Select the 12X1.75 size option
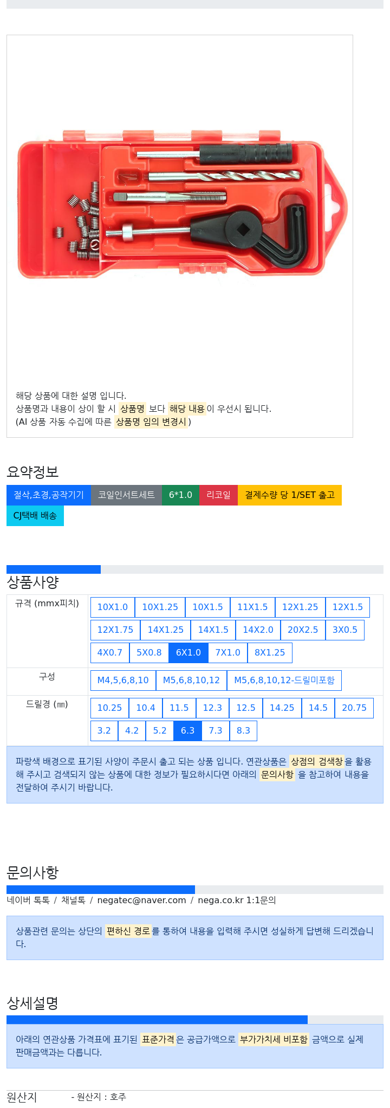 pos(115,630)
